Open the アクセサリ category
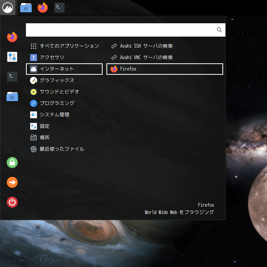 tap(64, 57)
